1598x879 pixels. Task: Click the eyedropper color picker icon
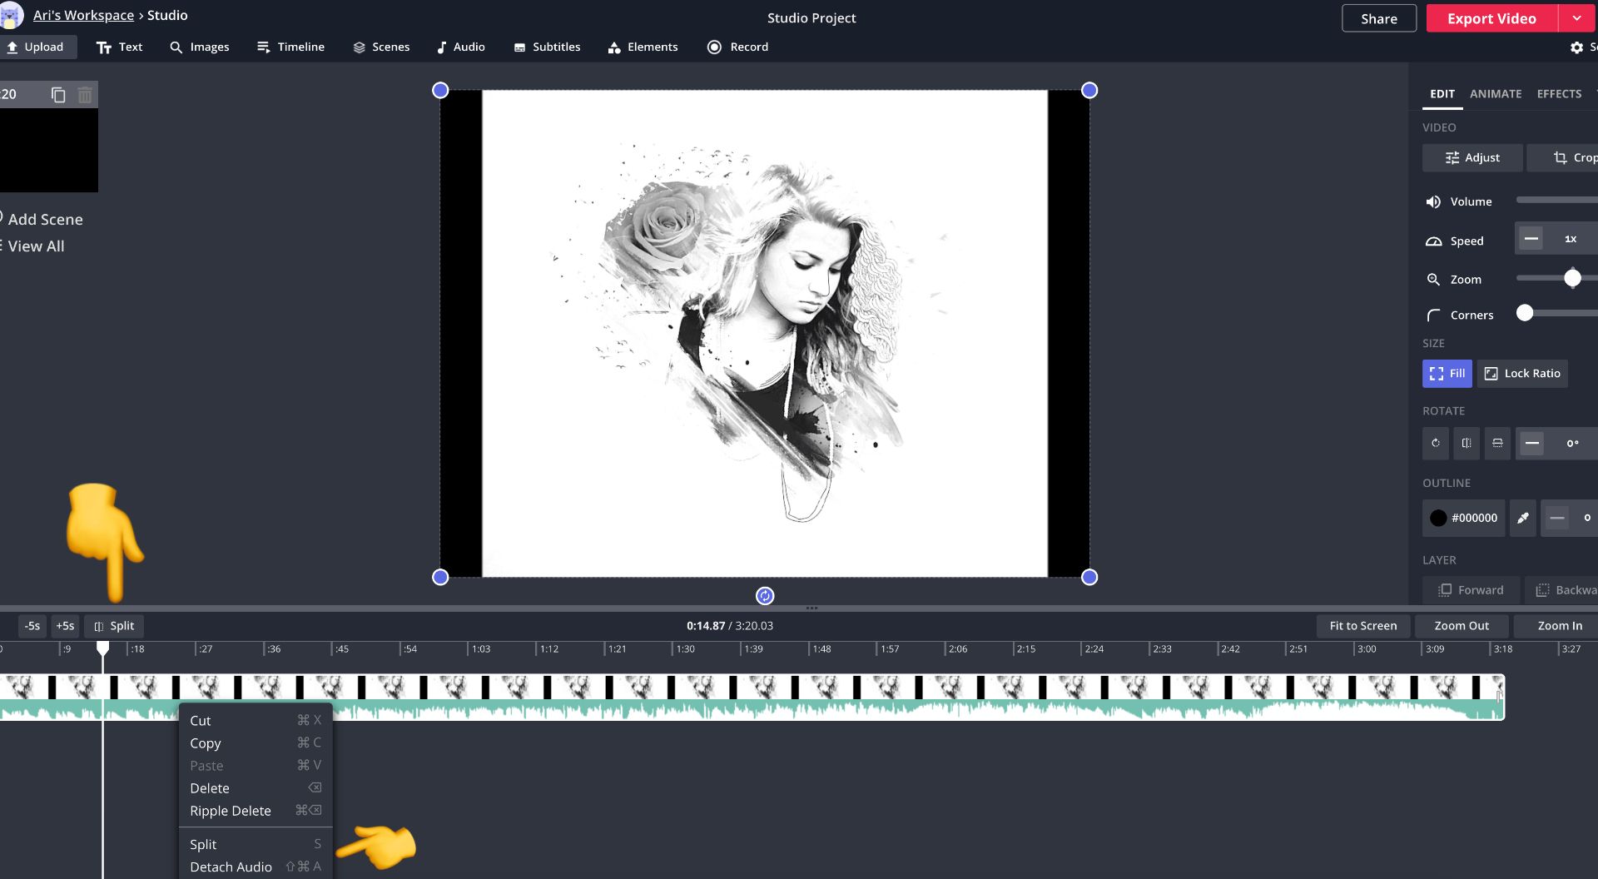click(1522, 518)
